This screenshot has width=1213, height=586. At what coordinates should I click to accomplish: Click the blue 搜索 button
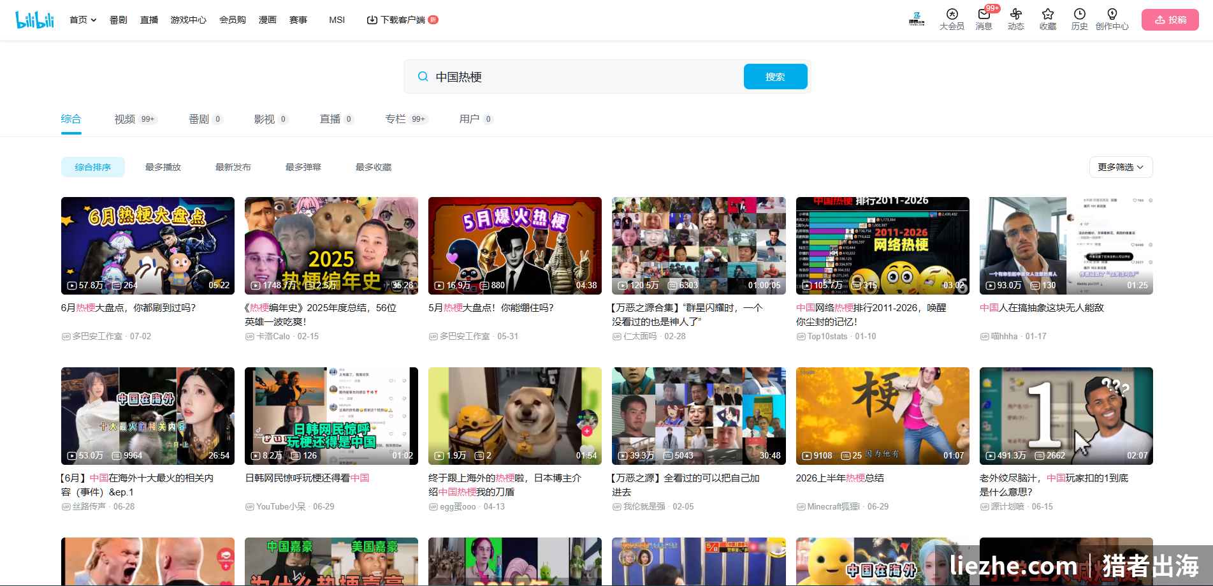click(x=775, y=77)
